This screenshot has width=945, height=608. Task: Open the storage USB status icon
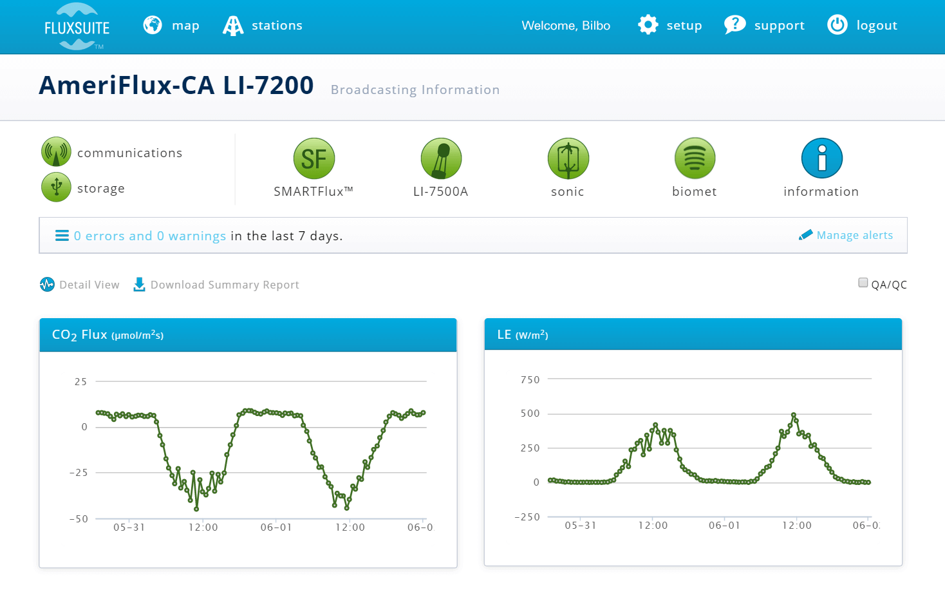coord(56,187)
